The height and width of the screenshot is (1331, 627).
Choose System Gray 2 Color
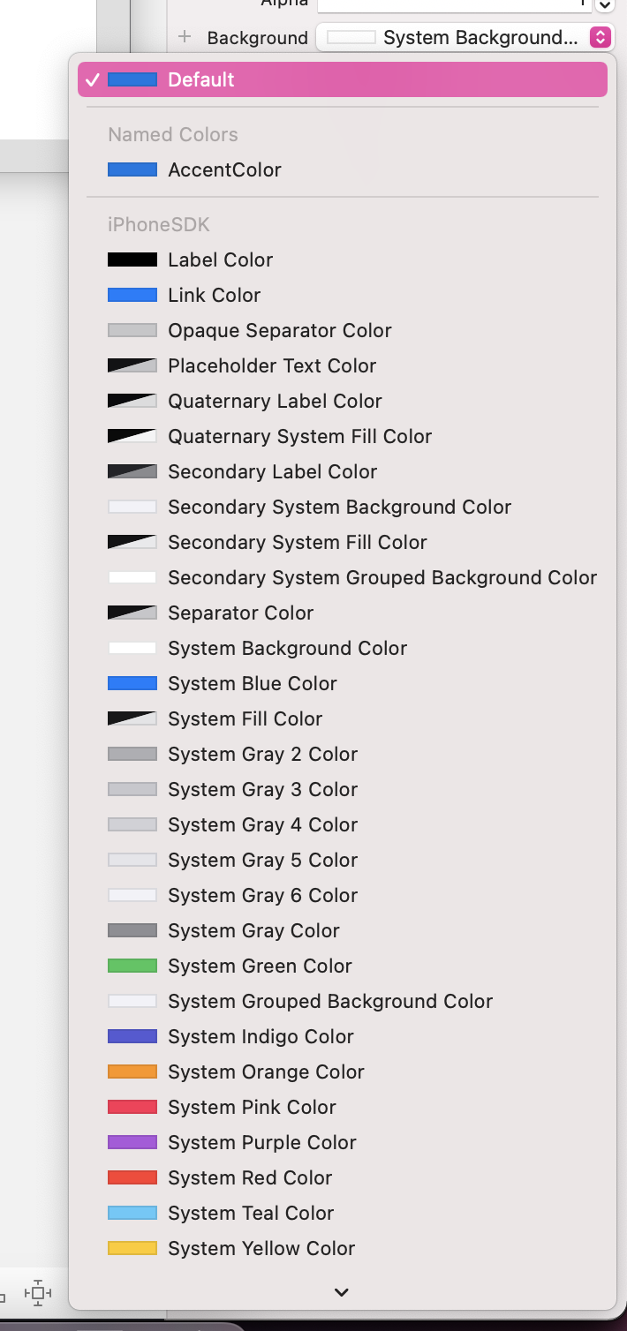coord(343,754)
